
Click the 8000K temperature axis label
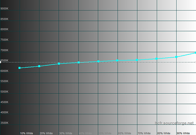click(4, 29)
